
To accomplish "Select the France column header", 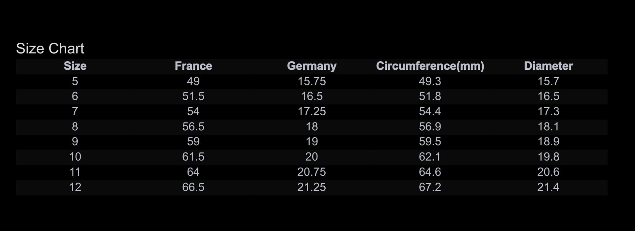I will (x=193, y=66).
